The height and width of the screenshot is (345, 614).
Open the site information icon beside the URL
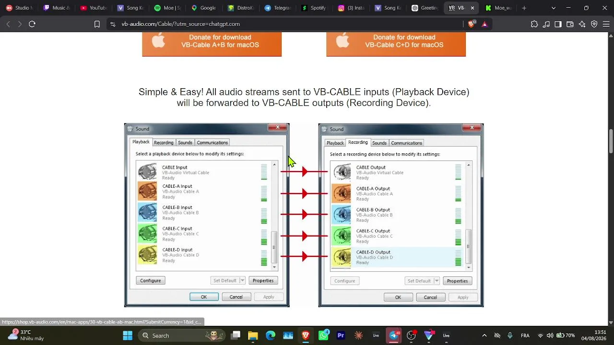(113, 24)
